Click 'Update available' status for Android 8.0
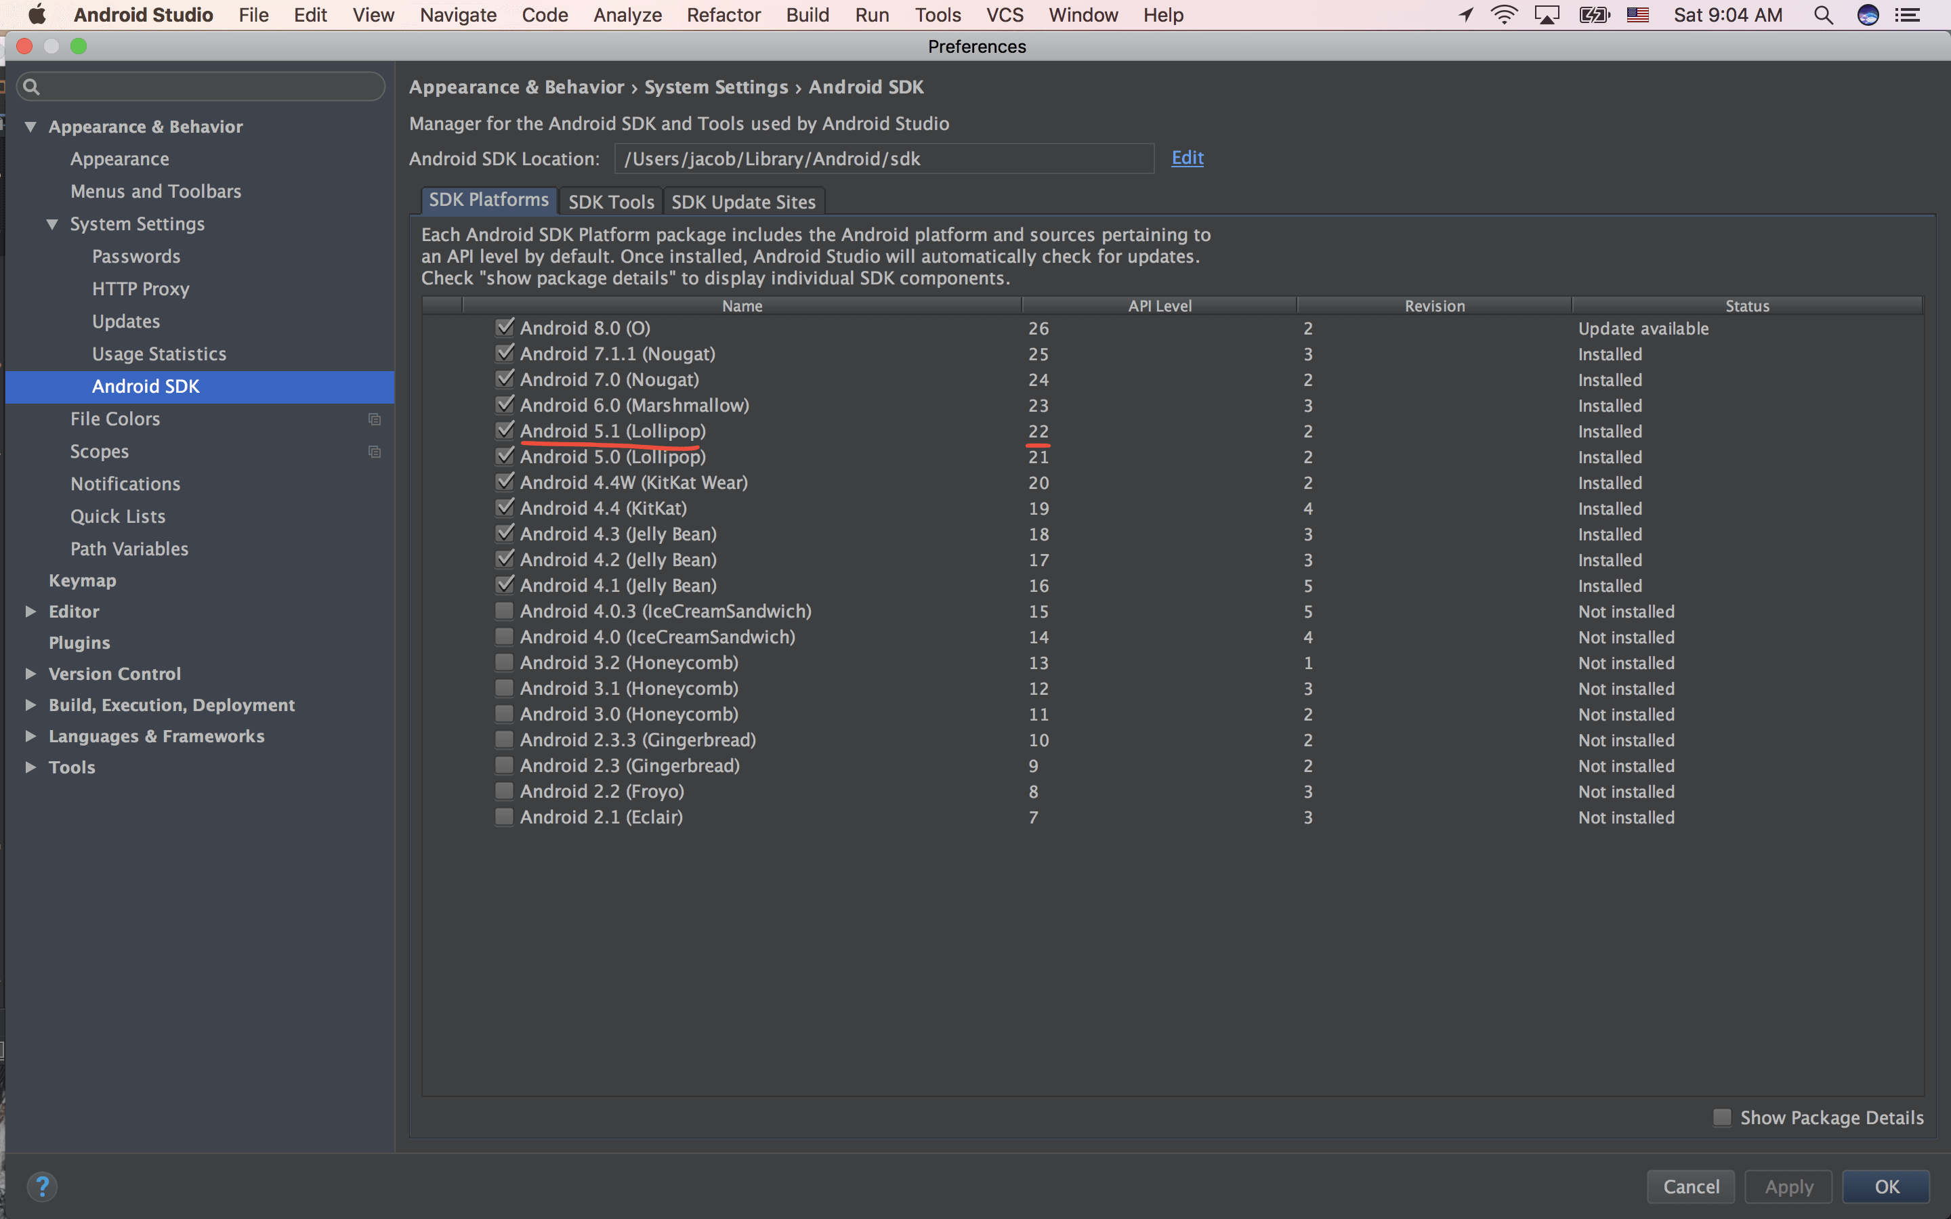 [x=1643, y=328]
